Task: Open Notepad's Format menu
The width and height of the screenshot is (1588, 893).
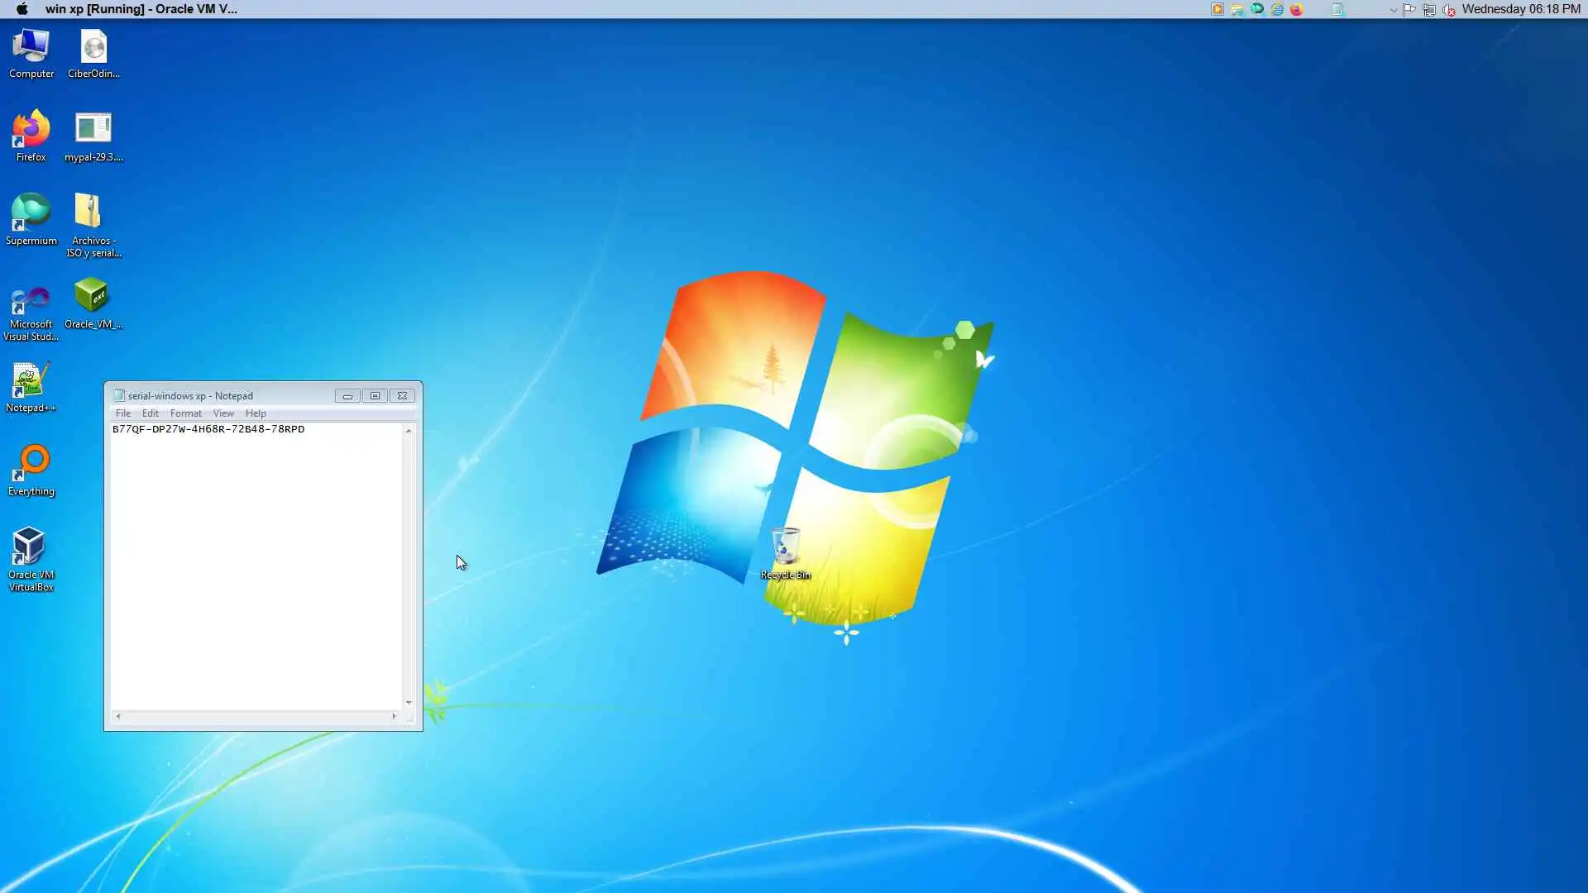Action: coord(185,413)
